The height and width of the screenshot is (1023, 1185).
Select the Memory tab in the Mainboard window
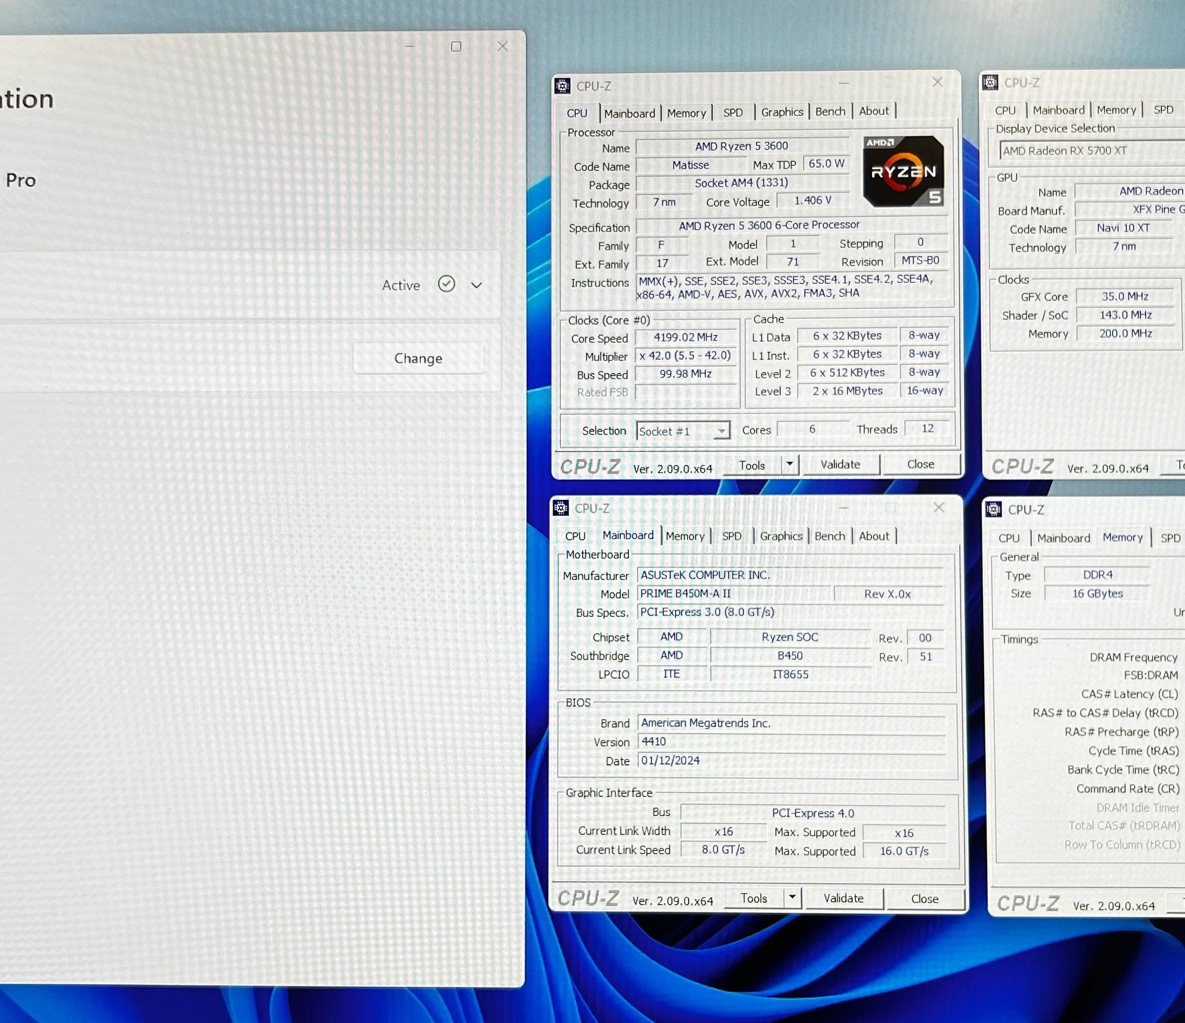click(685, 536)
